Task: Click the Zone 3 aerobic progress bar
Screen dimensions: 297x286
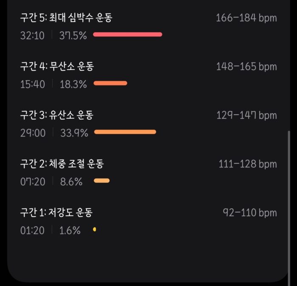Action: [x=125, y=132]
